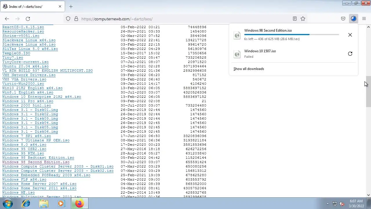Click file size 733206528 for Tiny7
The image size is (371, 209).
point(196,57)
